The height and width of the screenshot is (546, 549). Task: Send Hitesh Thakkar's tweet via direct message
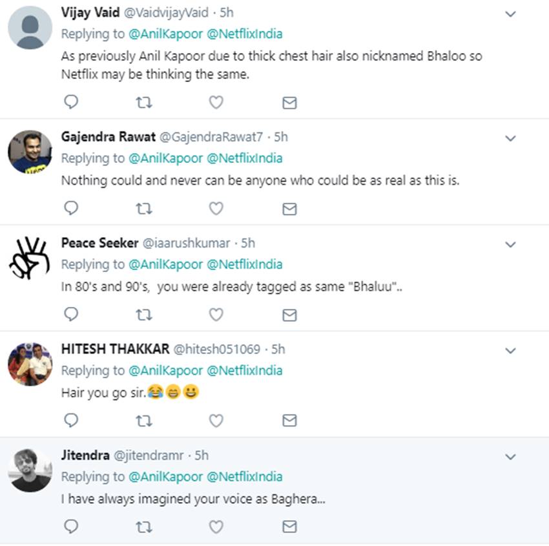click(x=289, y=421)
